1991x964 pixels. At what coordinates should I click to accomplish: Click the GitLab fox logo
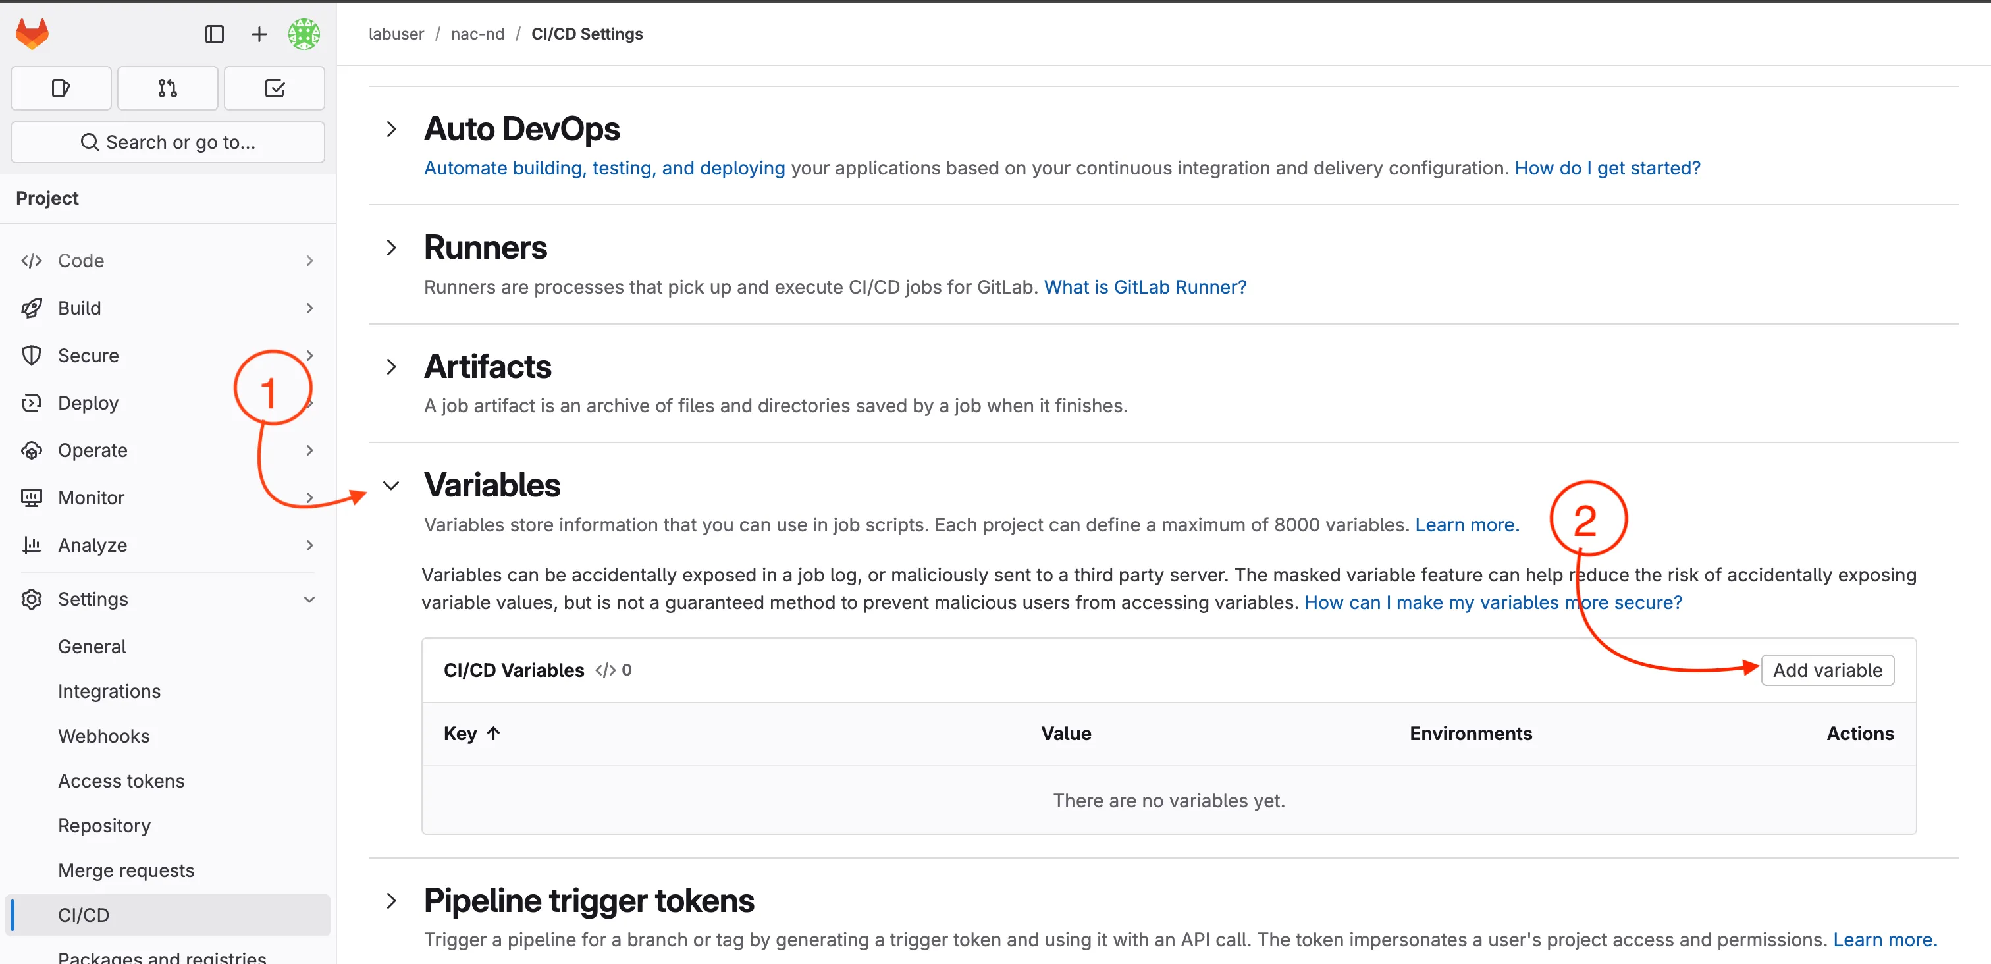(32, 33)
